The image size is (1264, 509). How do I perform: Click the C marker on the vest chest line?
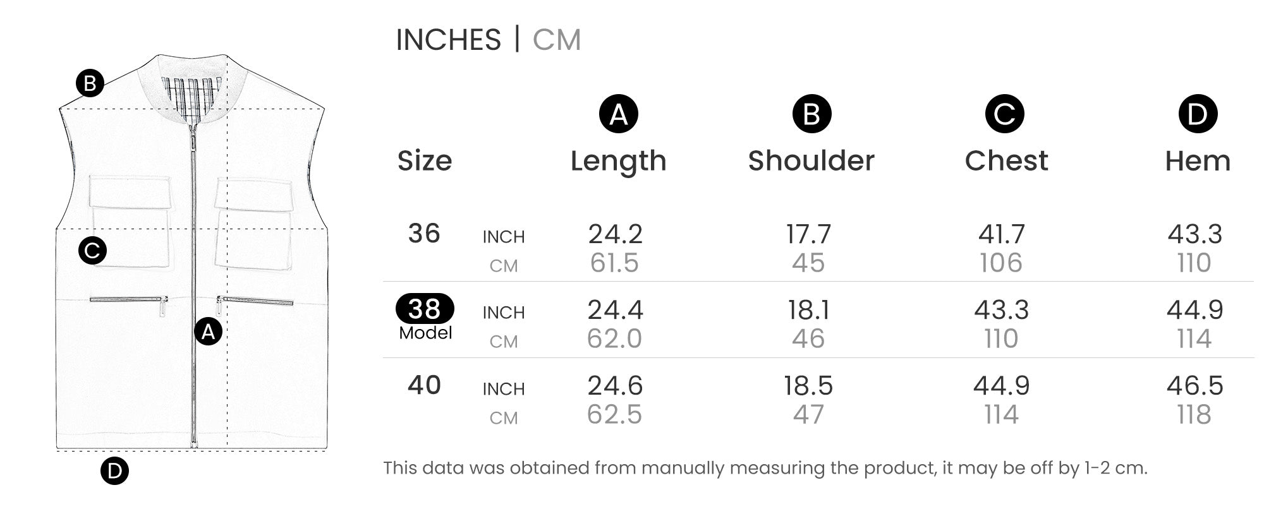click(92, 251)
